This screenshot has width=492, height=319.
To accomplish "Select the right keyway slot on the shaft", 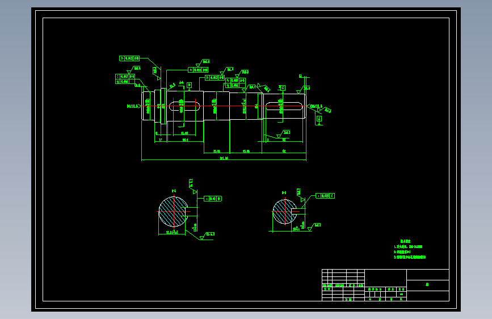I will coord(284,107).
